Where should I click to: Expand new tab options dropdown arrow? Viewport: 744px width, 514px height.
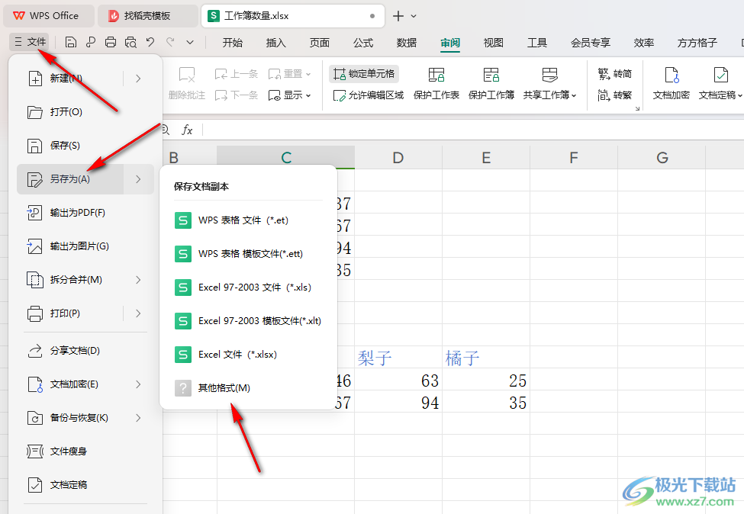coord(414,16)
